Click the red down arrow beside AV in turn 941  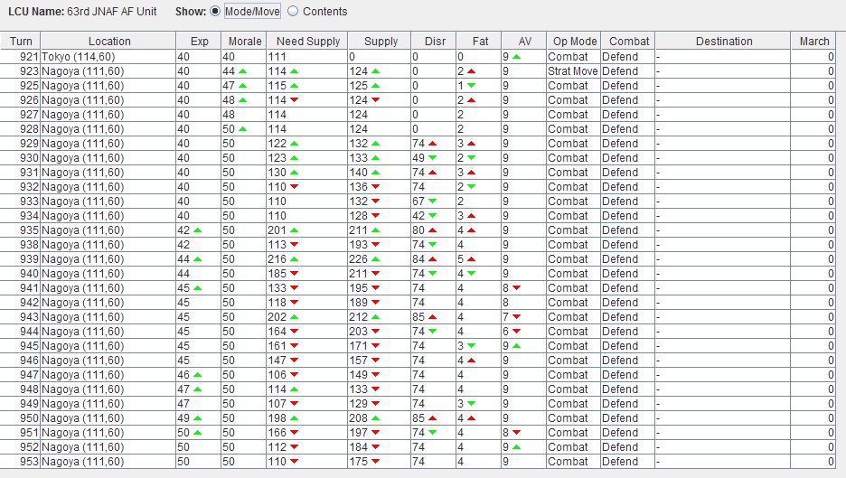point(516,288)
